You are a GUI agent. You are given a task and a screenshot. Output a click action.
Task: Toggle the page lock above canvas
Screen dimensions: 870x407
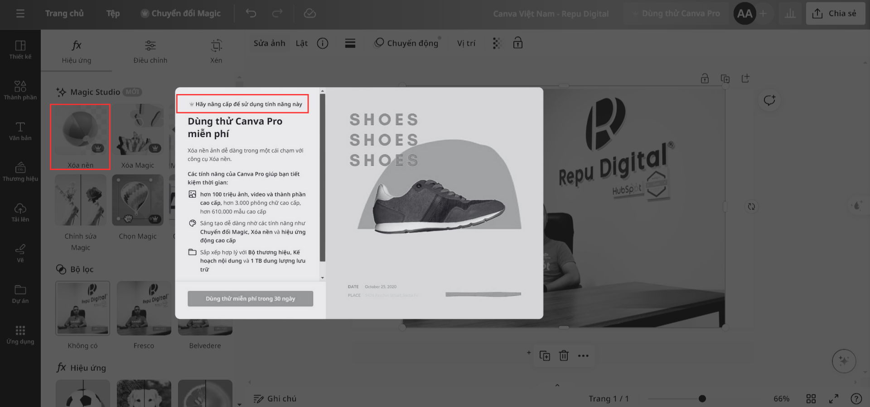[705, 79]
